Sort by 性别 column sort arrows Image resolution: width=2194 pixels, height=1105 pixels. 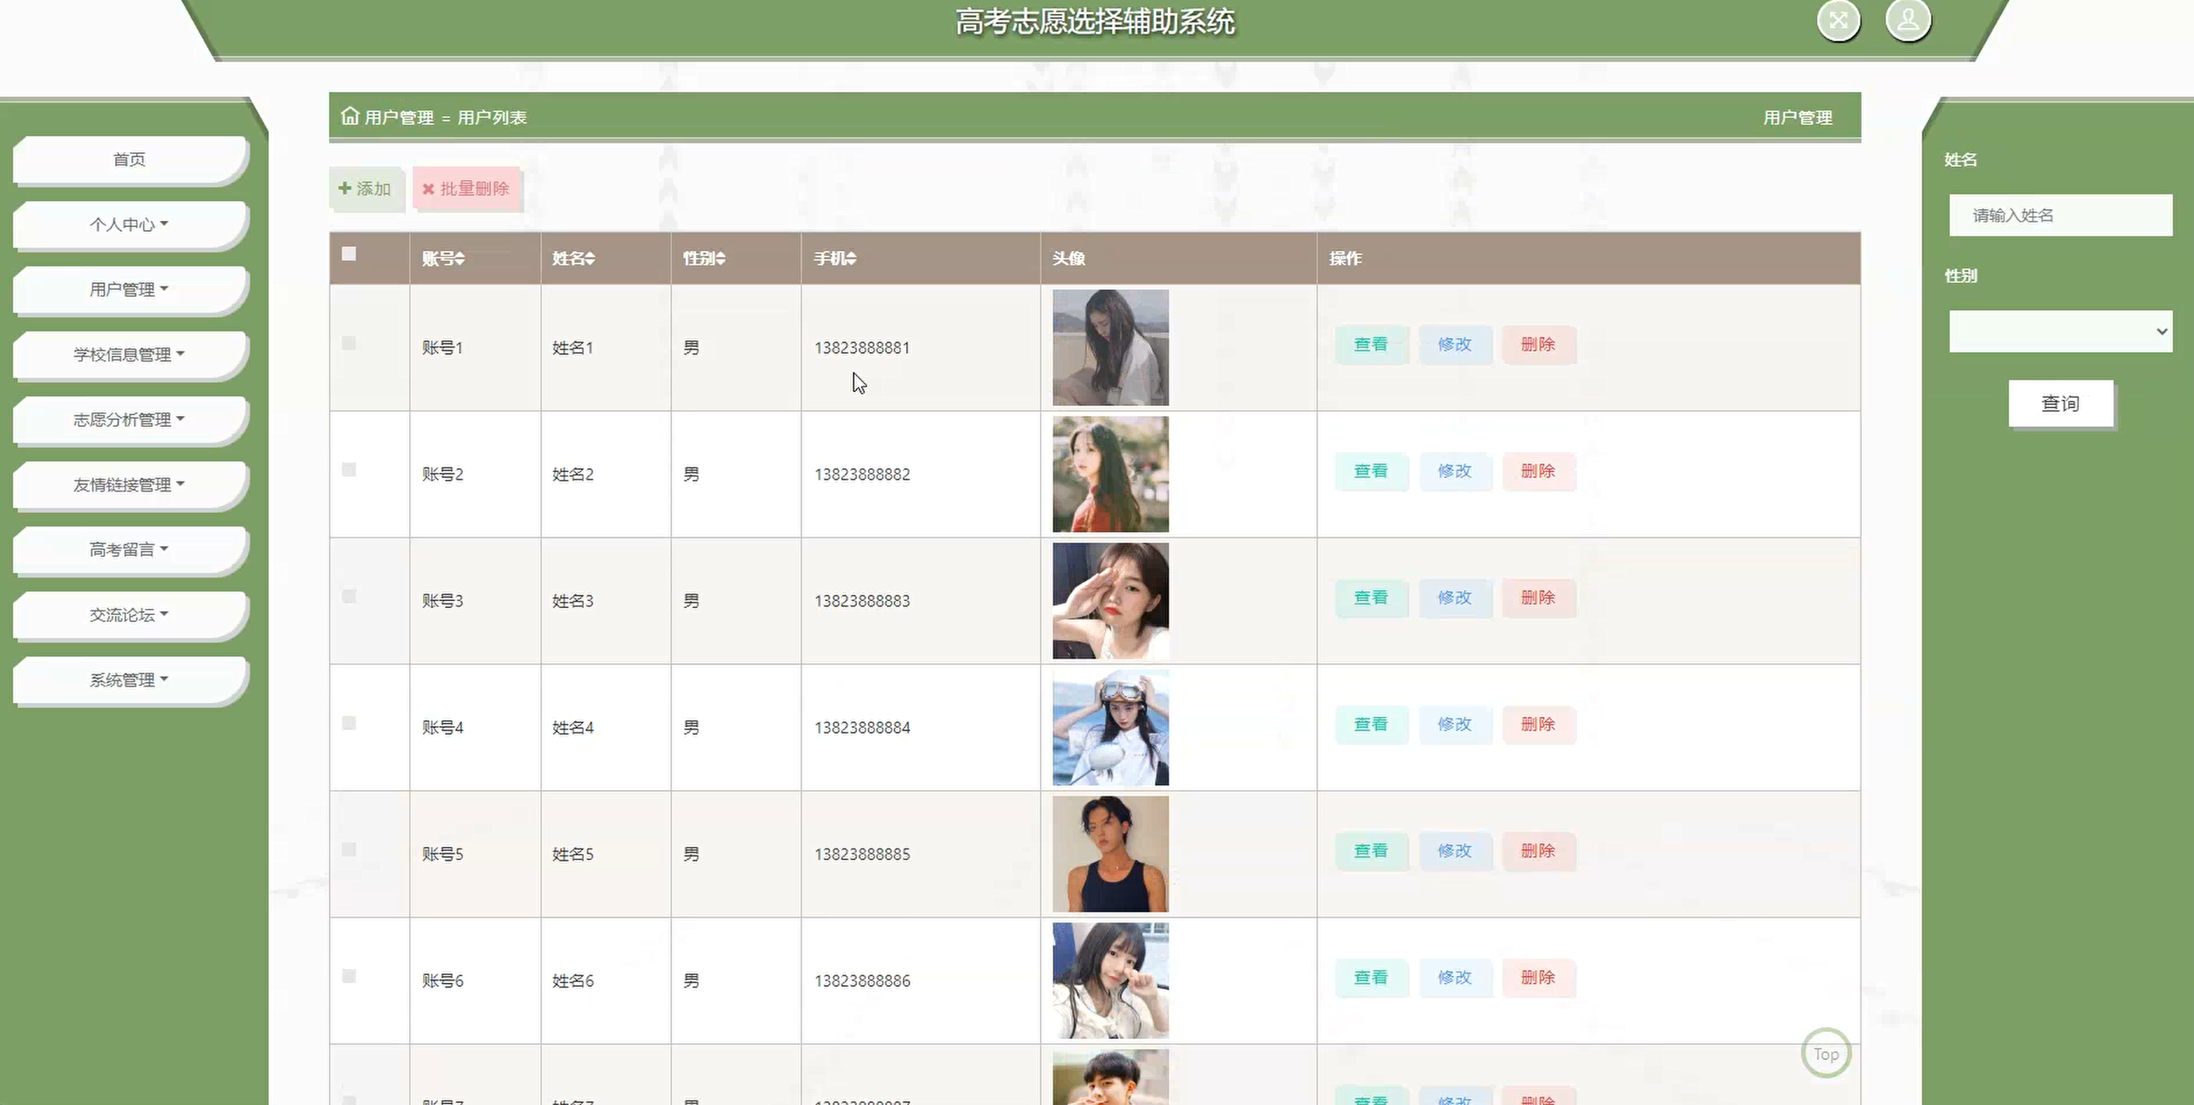720,259
